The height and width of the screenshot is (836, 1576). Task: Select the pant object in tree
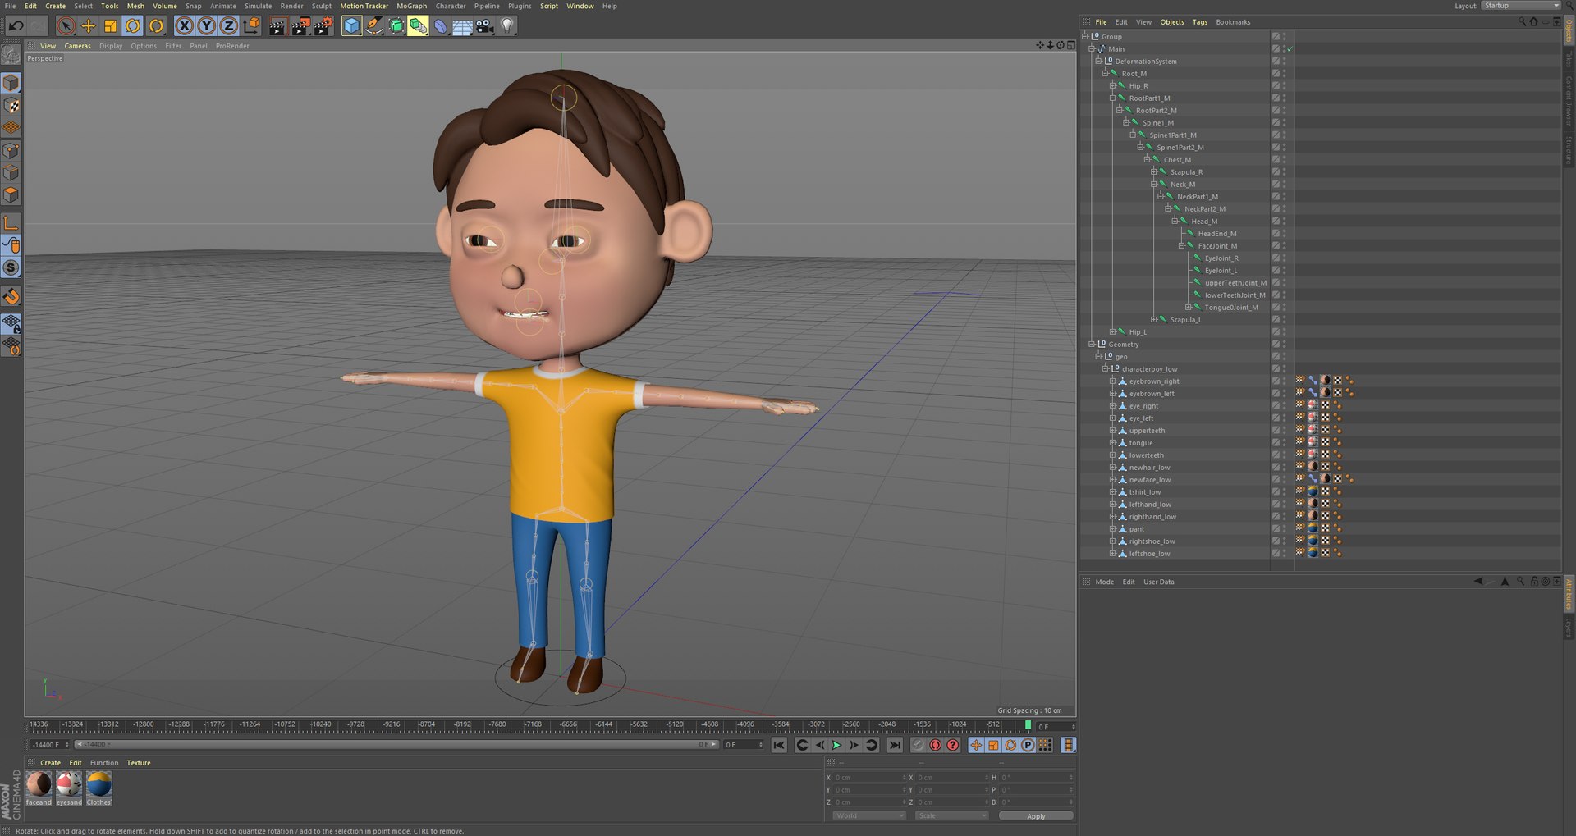pos(1136,529)
